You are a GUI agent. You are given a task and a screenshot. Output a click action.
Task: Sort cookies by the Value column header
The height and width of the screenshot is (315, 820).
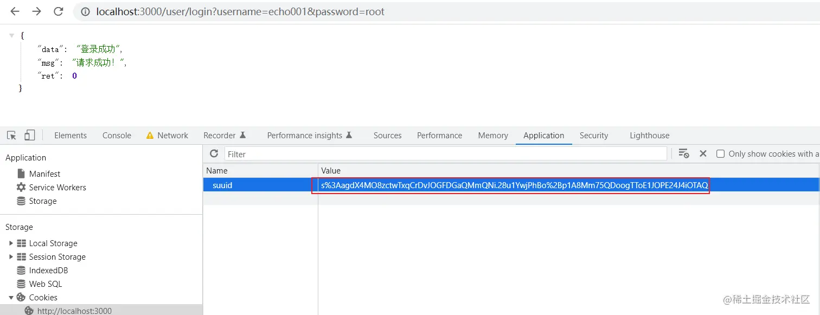pyautogui.click(x=569, y=170)
